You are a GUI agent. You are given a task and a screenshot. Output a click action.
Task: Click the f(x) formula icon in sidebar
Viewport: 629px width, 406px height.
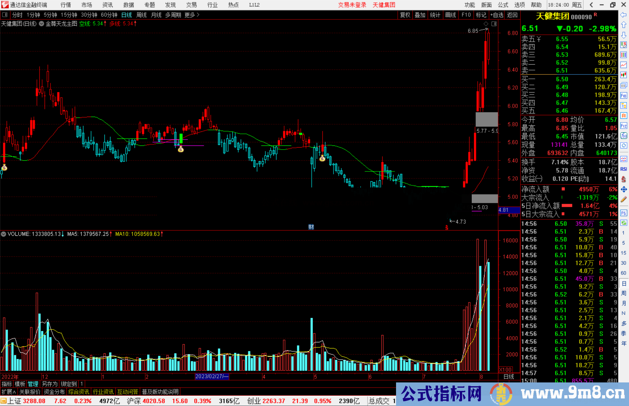[623, 136]
